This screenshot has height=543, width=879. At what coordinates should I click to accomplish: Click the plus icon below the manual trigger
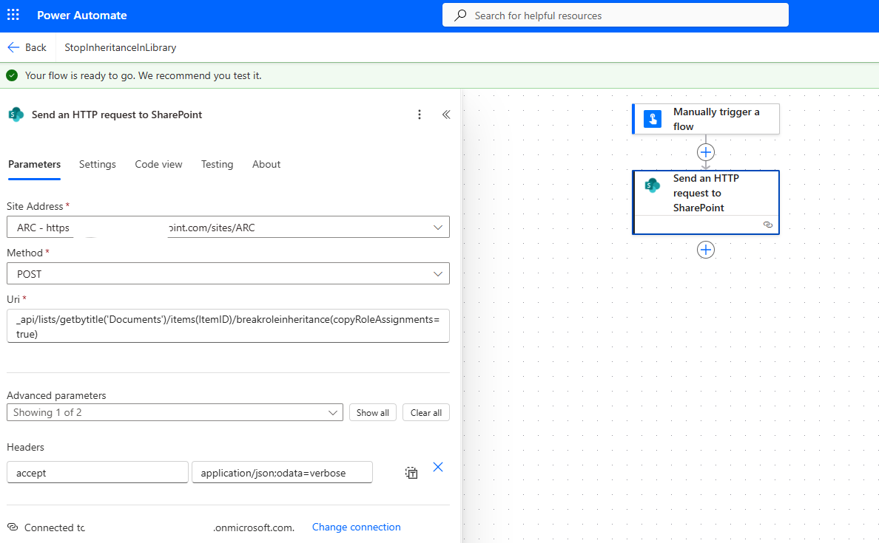706,152
